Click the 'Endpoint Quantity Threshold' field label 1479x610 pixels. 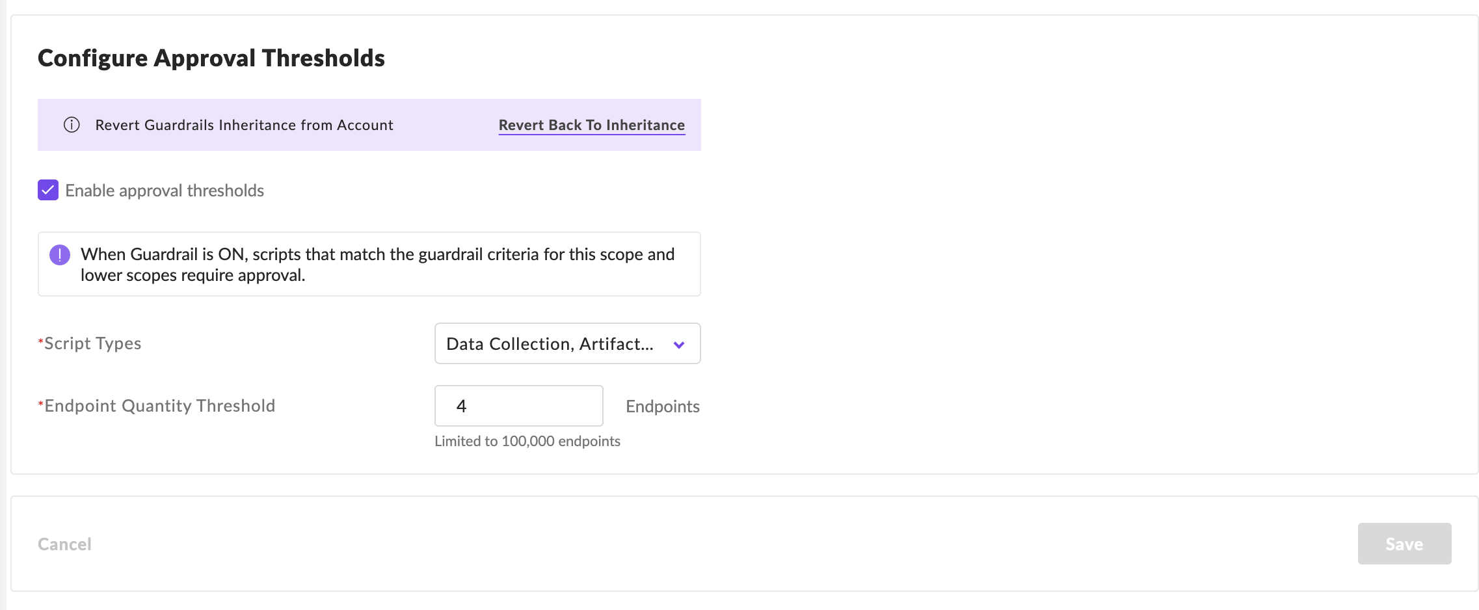pos(160,406)
